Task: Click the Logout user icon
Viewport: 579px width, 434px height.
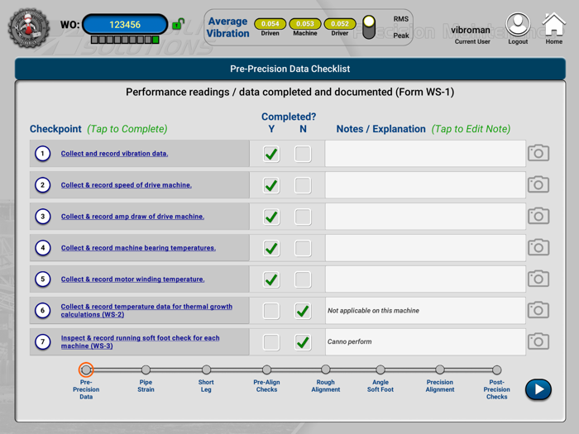Action: point(518,24)
